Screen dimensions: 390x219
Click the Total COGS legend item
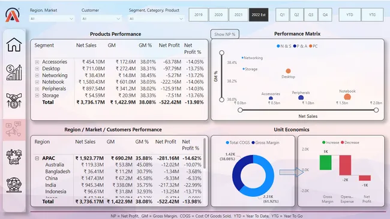click(x=238, y=142)
